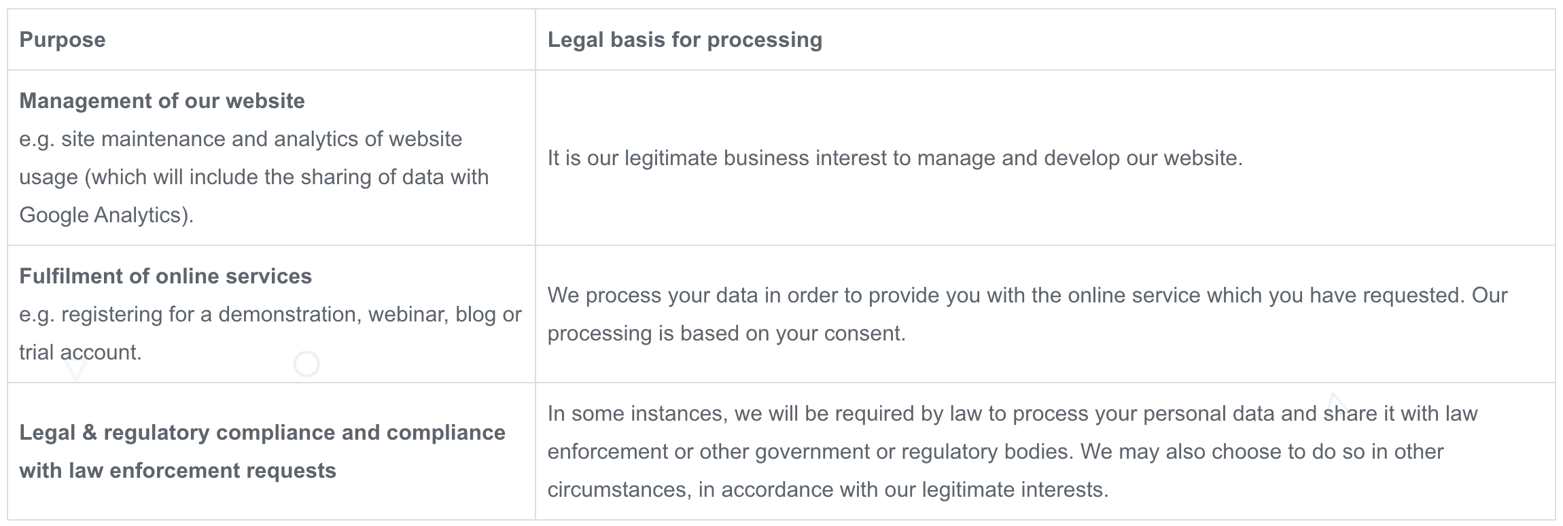This screenshot has width=1563, height=526.
Task: Click the legitimate business interest sentence
Action: 895,158
